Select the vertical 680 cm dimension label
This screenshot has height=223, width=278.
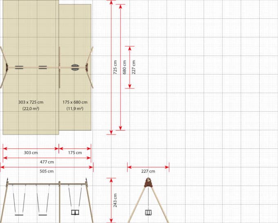125,67
